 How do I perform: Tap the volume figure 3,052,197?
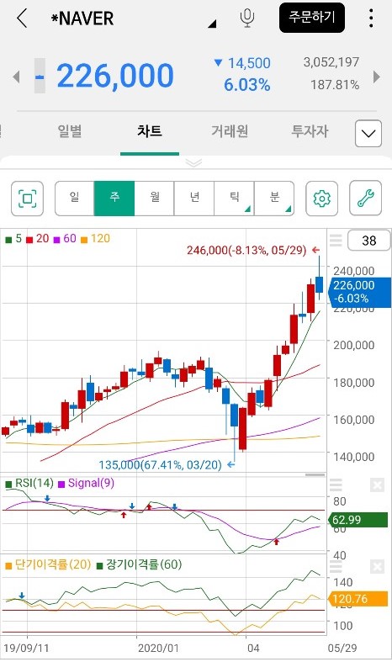pos(331,62)
